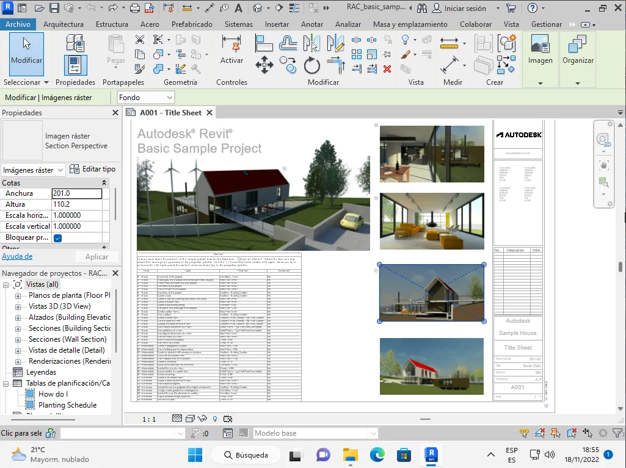Open the Seleccionar panel dropdown arrow
The height and width of the screenshot is (468, 626).
click(x=46, y=82)
